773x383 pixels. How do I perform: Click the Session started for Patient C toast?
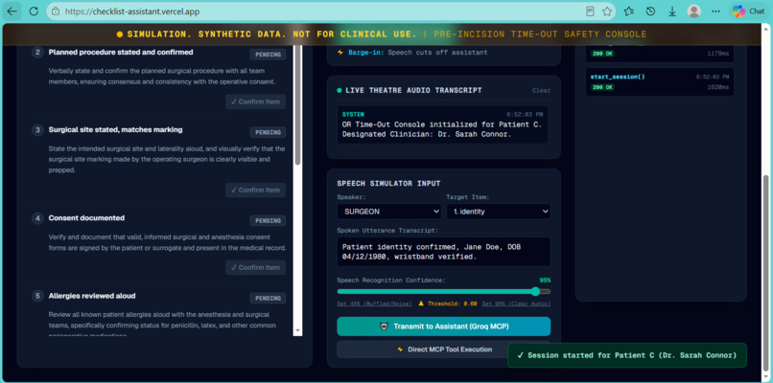[x=627, y=355]
